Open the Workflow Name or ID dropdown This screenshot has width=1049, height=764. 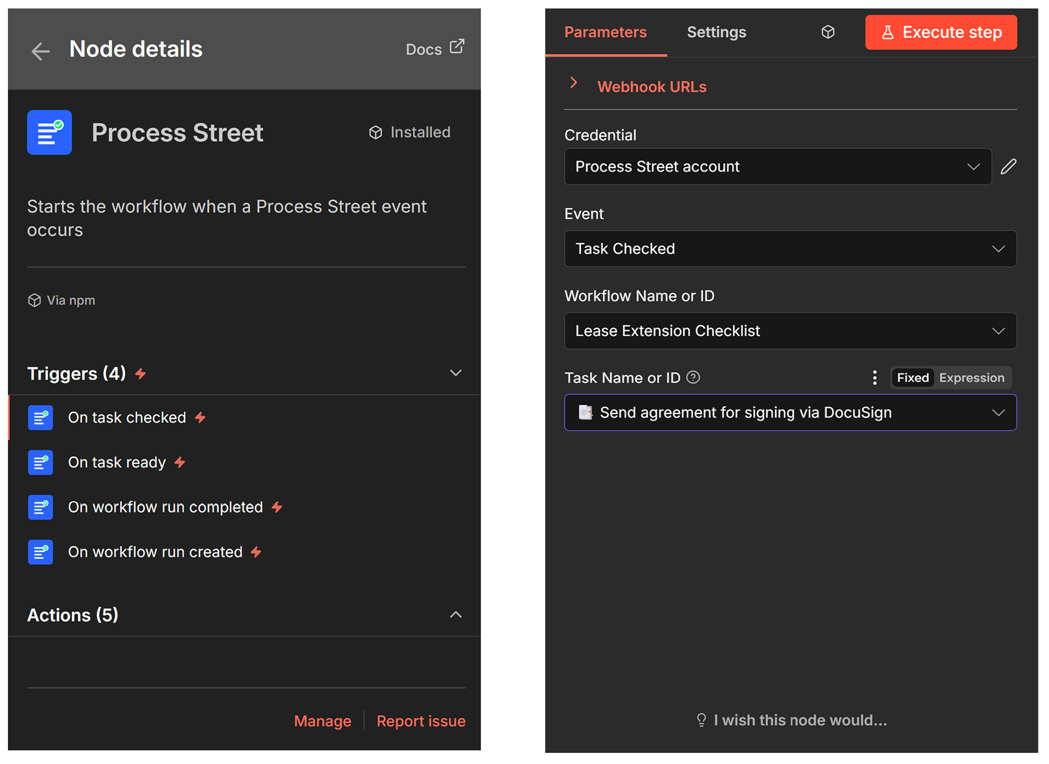click(790, 331)
